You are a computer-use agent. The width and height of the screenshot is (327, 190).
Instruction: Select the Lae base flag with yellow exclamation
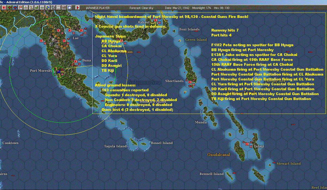tap(81, 31)
